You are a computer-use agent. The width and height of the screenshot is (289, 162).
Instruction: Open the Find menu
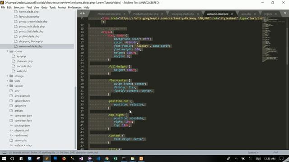pos(29,8)
